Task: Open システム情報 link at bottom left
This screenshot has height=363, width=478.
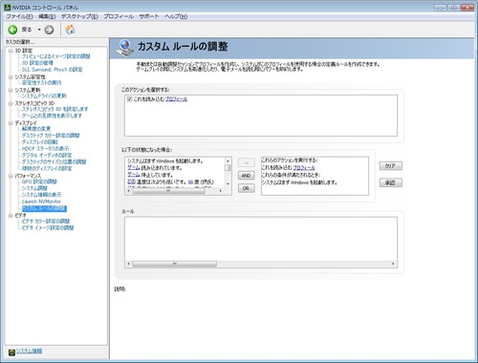Action: 29,351
